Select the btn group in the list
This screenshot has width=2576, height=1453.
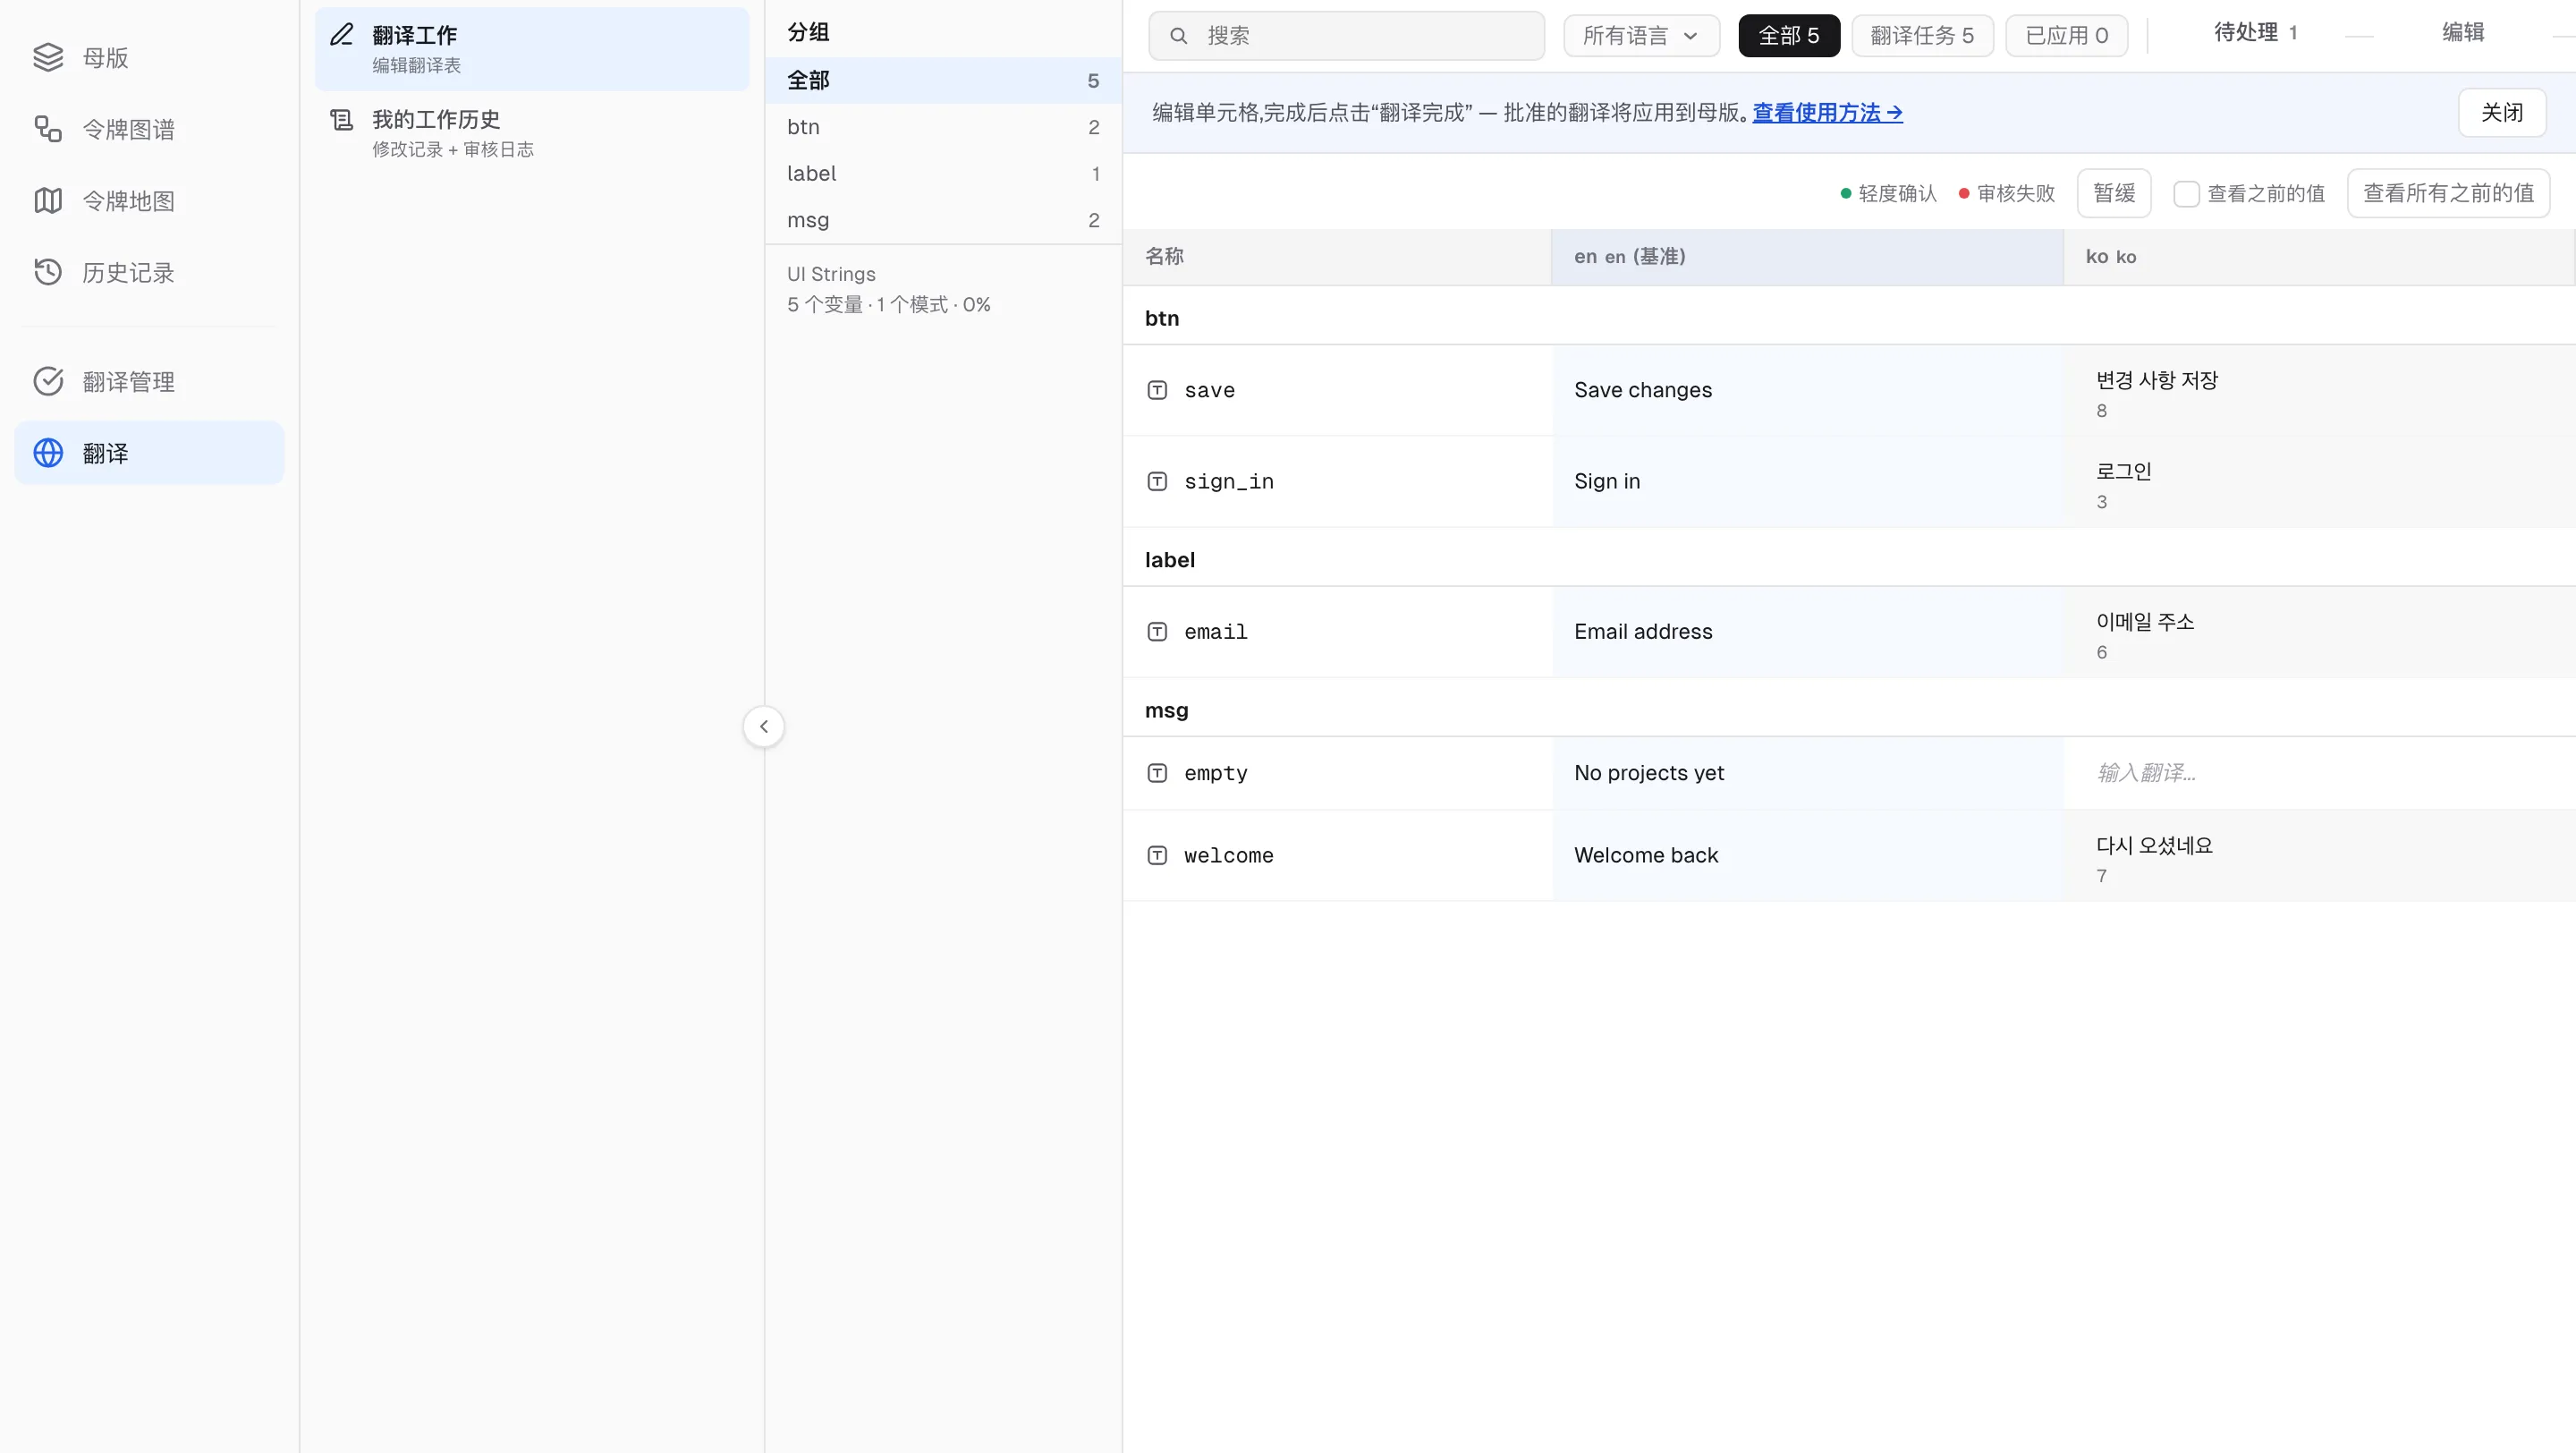(943, 127)
